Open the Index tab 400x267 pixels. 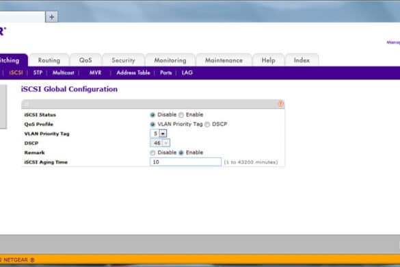pyautogui.click(x=302, y=60)
